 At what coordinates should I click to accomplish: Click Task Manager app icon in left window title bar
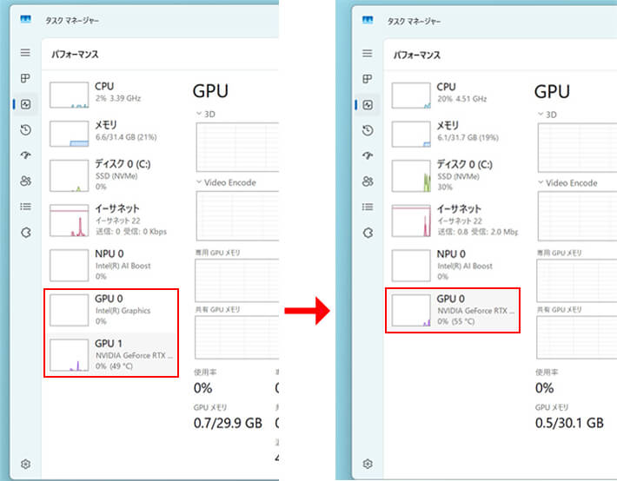(x=25, y=19)
